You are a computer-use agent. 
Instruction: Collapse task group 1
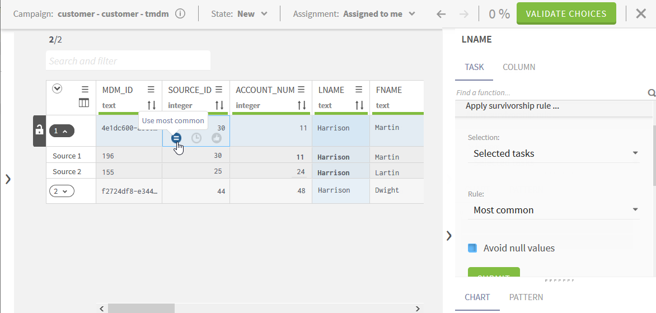point(62,131)
